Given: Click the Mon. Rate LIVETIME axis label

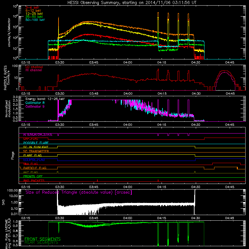Looking at the screenshot, I should (x=8, y=234).
